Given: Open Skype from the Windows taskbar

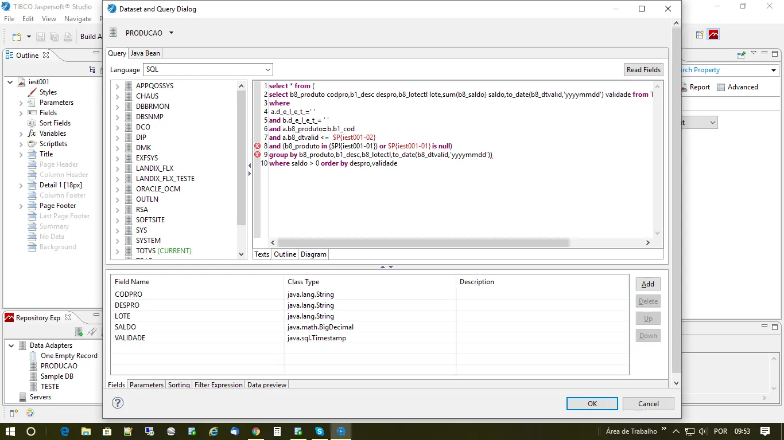Looking at the screenshot, I should click(319, 431).
